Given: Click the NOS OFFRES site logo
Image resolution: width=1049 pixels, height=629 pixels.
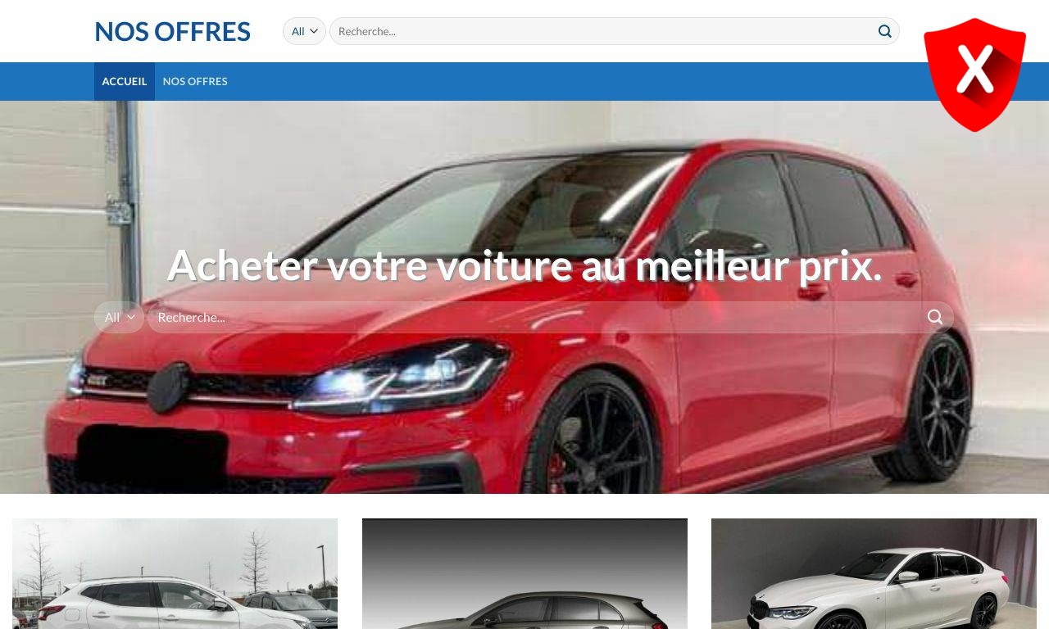Looking at the screenshot, I should click(x=172, y=31).
